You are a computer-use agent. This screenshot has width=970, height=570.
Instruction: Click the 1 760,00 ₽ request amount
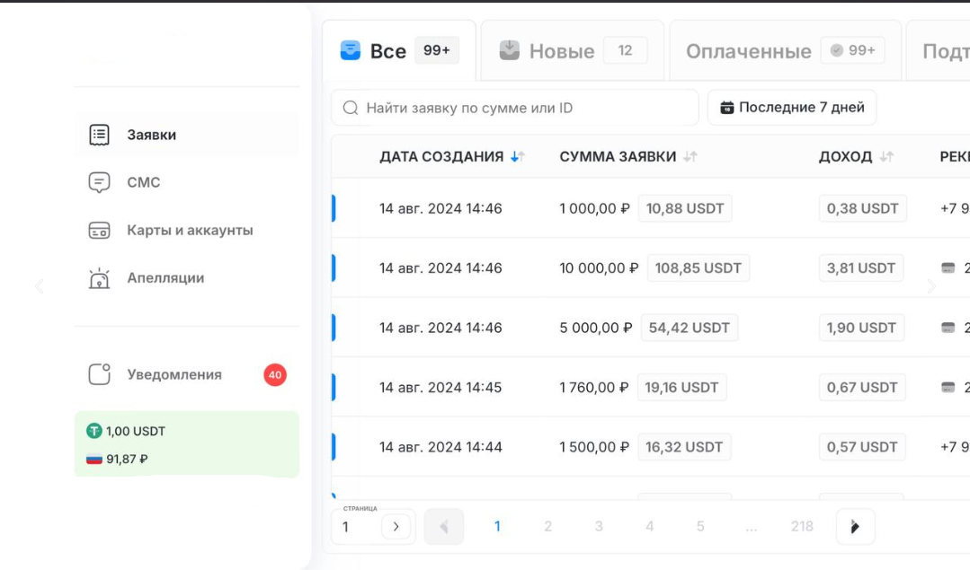[594, 387]
